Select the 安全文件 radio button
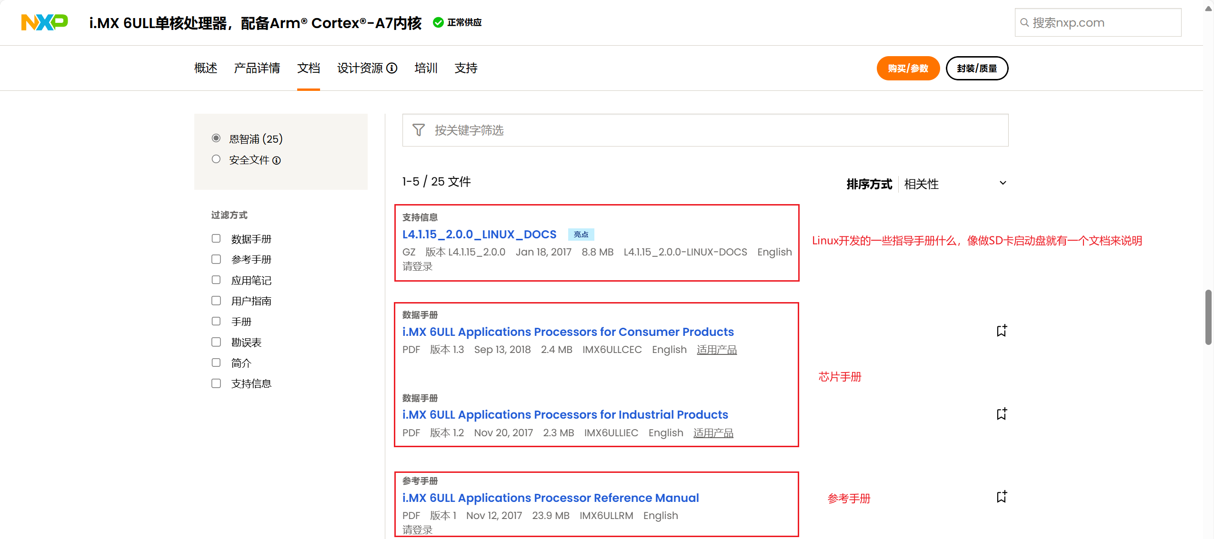 pyautogui.click(x=216, y=159)
